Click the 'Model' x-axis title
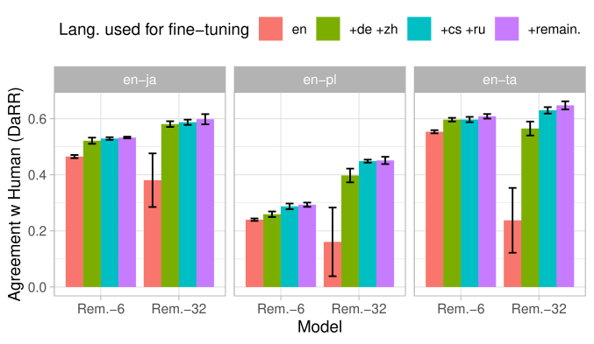 [x=319, y=327]
